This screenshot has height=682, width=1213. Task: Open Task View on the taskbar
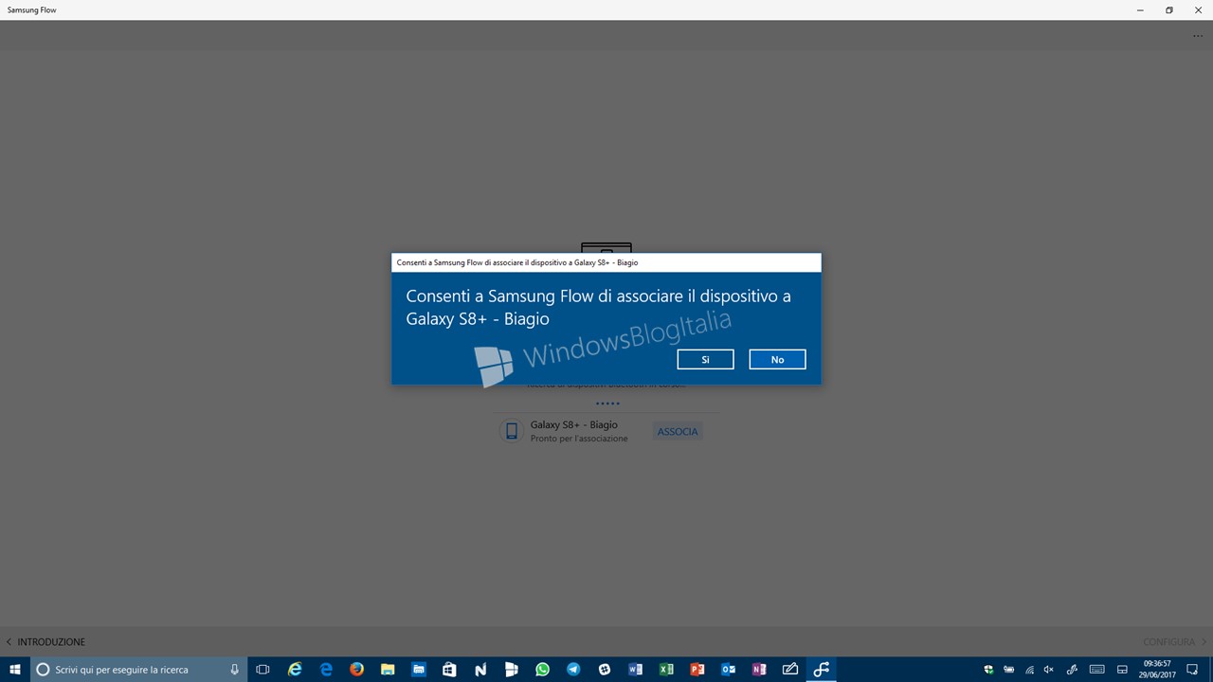[x=263, y=670]
